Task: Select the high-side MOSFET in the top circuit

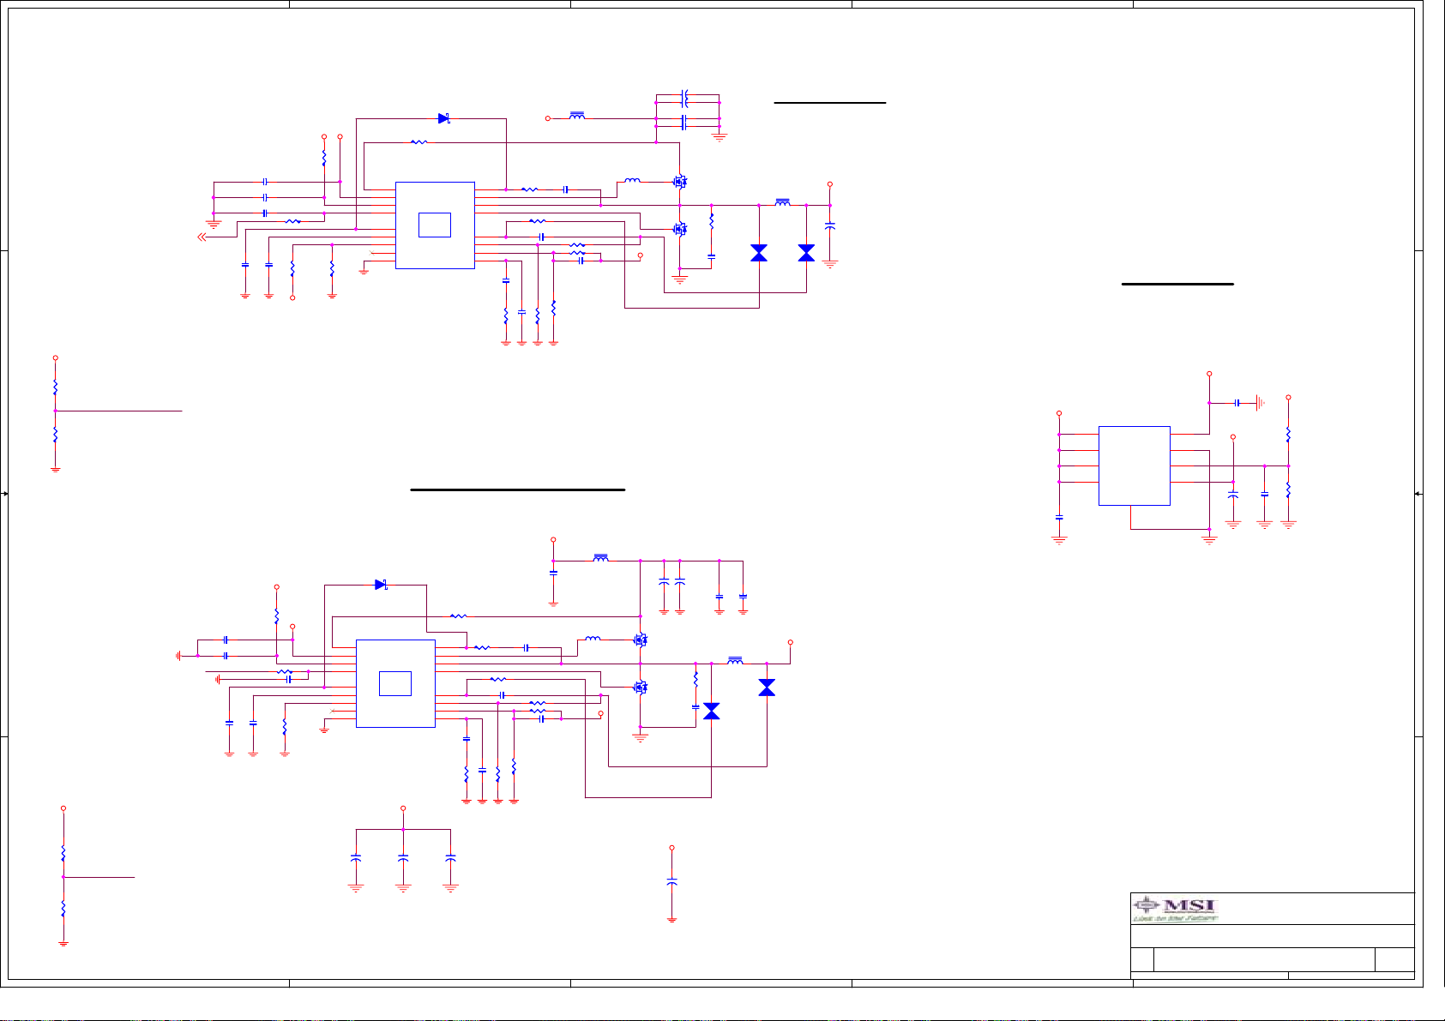Action: tap(680, 182)
